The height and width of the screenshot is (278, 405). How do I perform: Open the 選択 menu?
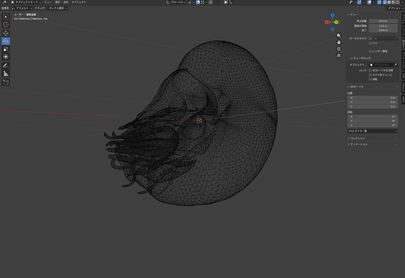[x=57, y=2]
